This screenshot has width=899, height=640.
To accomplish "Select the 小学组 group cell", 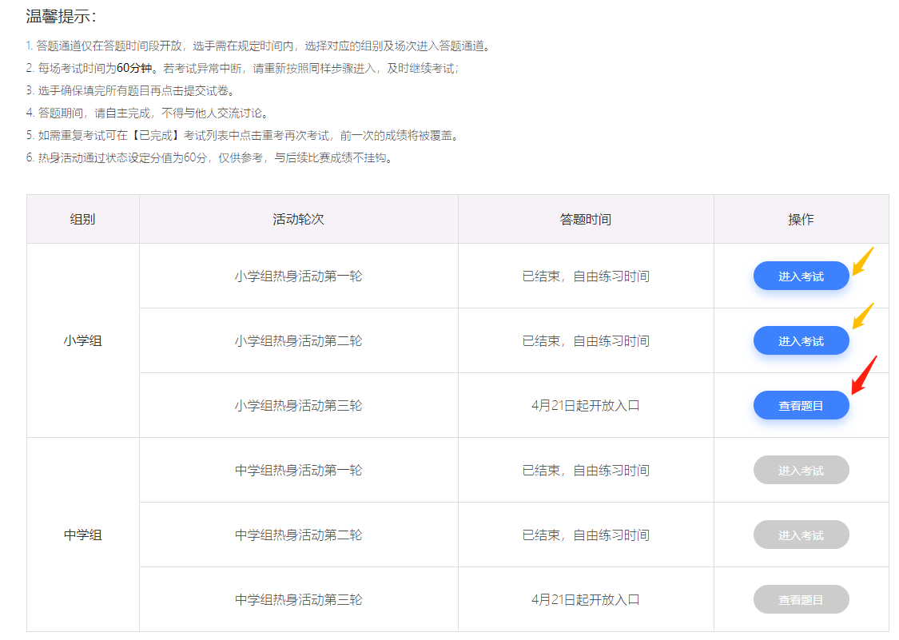I will 82,340.
